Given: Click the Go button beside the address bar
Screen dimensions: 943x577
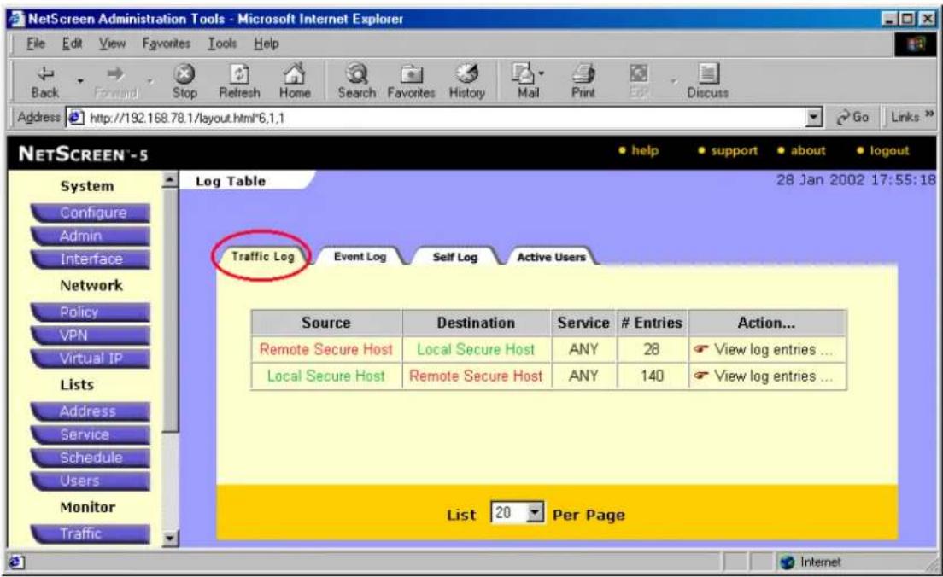Looking at the screenshot, I should (852, 117).
